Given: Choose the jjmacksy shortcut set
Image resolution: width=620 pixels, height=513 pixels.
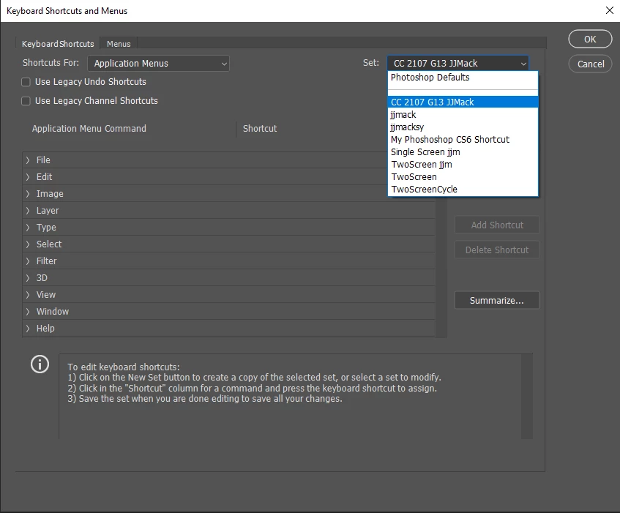Looking at the screenshot, I should coord(463,127).
